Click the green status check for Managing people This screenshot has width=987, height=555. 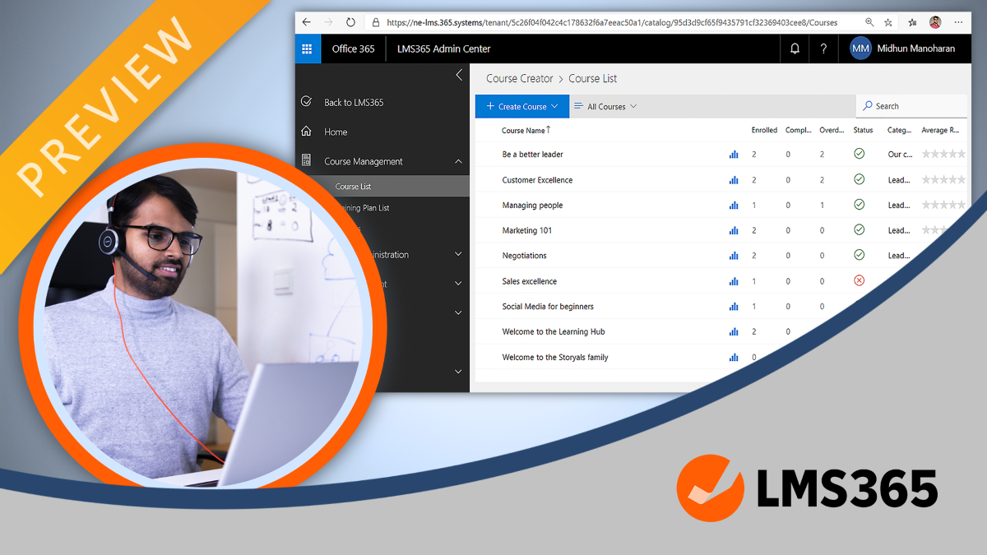(x=859, y=205)
